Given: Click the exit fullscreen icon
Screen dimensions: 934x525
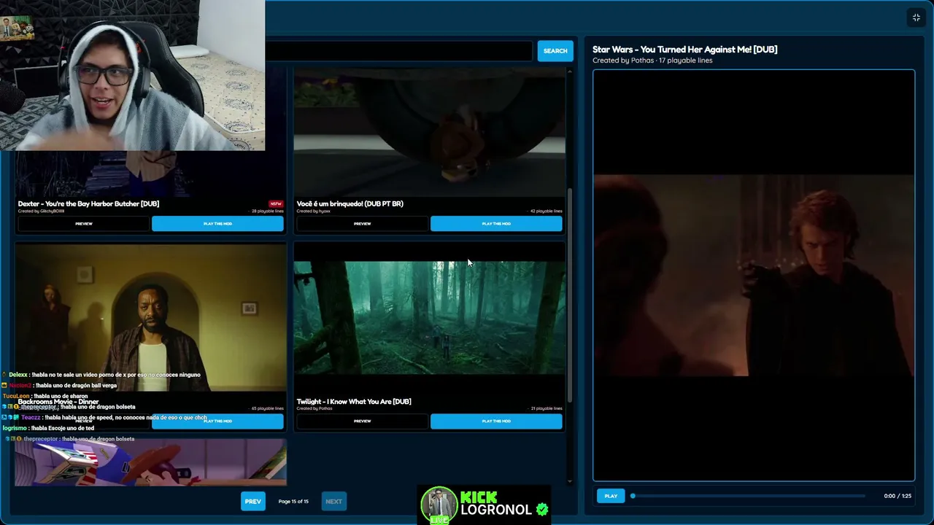Looking at the screenshot, I should [916, 17].
